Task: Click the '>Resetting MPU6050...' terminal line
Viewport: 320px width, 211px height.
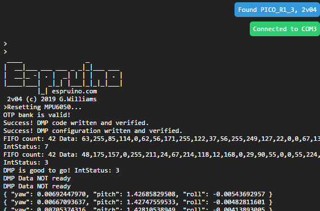Action: click(x=42, y=107)
